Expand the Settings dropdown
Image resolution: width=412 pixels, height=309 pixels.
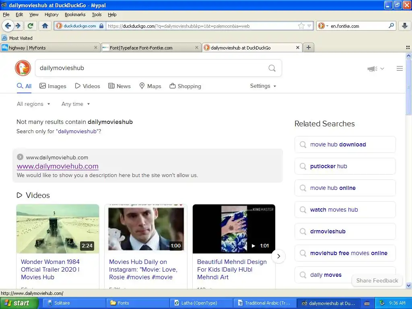(263, 86)
